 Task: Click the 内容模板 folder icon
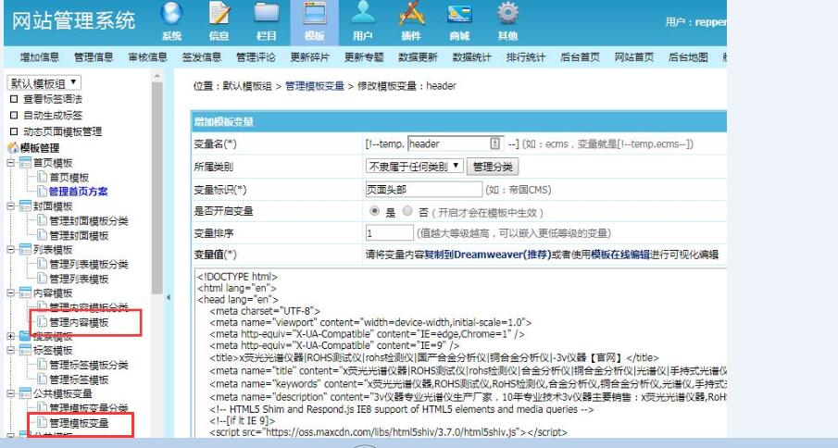25,292
